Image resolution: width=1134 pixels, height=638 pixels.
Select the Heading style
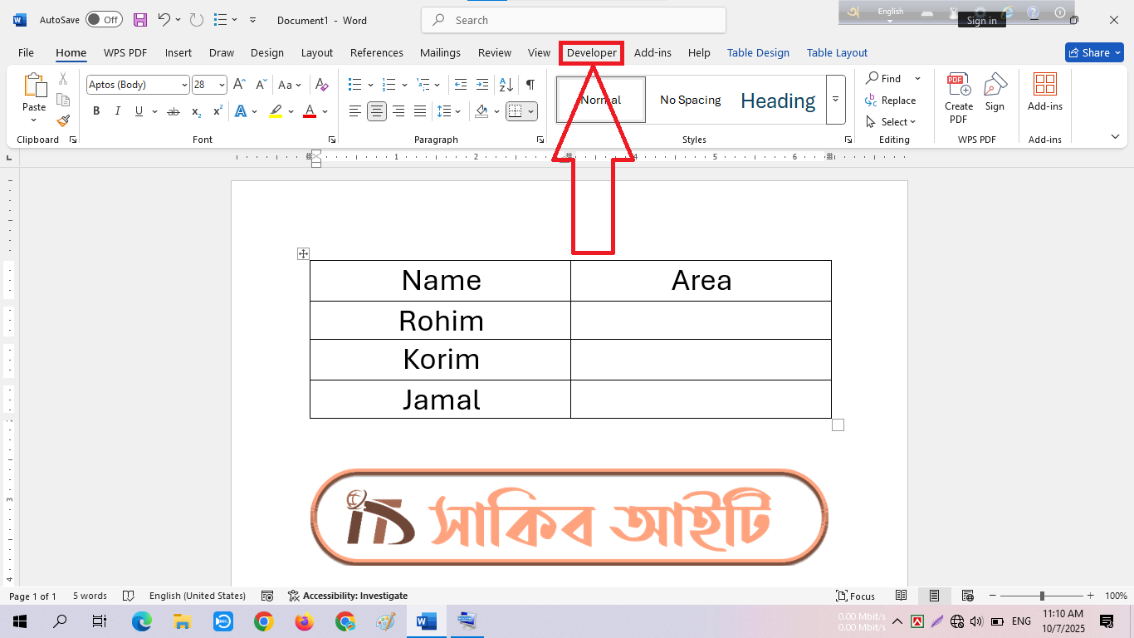pos(777,100)
